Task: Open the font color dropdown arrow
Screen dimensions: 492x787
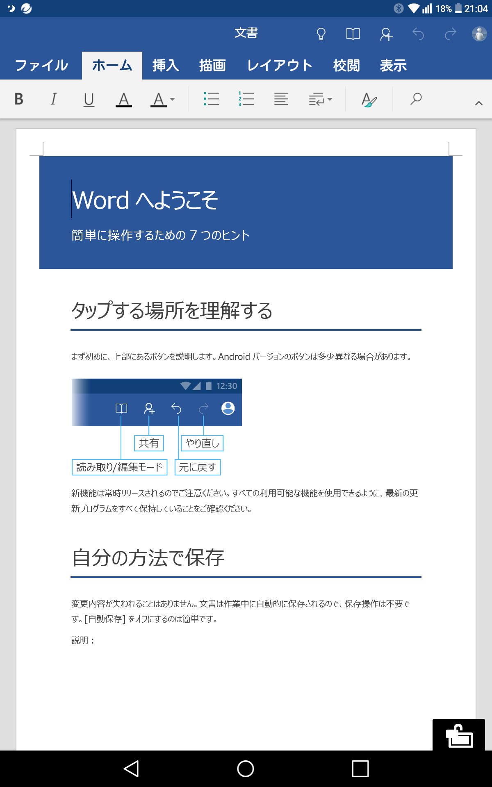Action: click(172, 99)
